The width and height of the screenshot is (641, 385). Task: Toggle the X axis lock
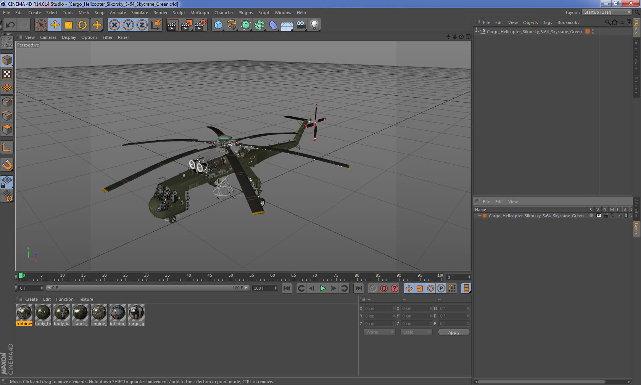click(114, 25)
